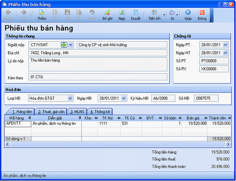Viewport: 236px width, 181px height.
Task: Go to next record with Sau arrow
Action: click(23, 12)
